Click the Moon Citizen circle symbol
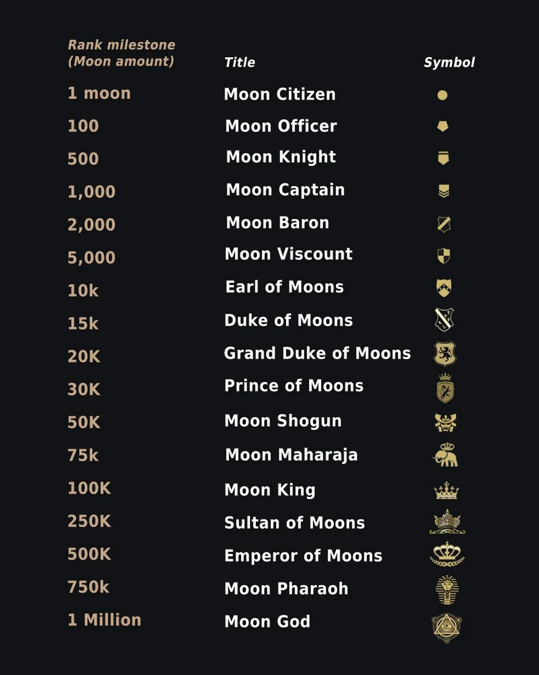Viewport: 539px width, 675px height. point(442,95)
